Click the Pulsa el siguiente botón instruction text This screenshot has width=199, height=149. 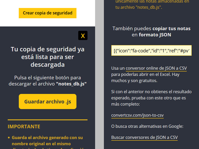tap(48, 78)
